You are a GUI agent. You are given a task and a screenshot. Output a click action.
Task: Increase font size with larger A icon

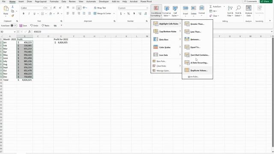pyautogui.click(x=54, y=8)
